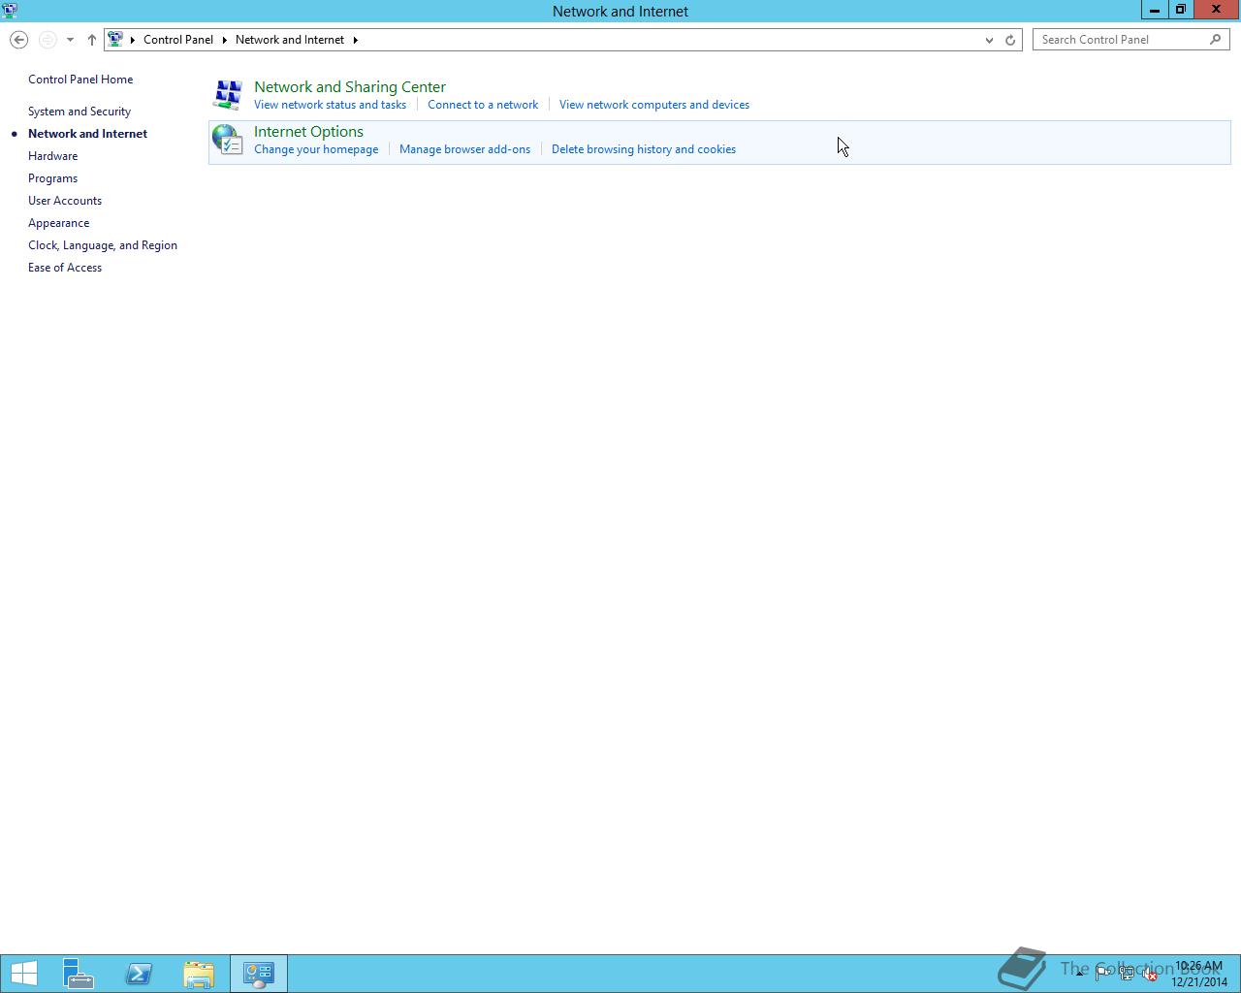Close the Network and Internet window
This screenshot has width=1241, height=993.
coord(1216,10)
